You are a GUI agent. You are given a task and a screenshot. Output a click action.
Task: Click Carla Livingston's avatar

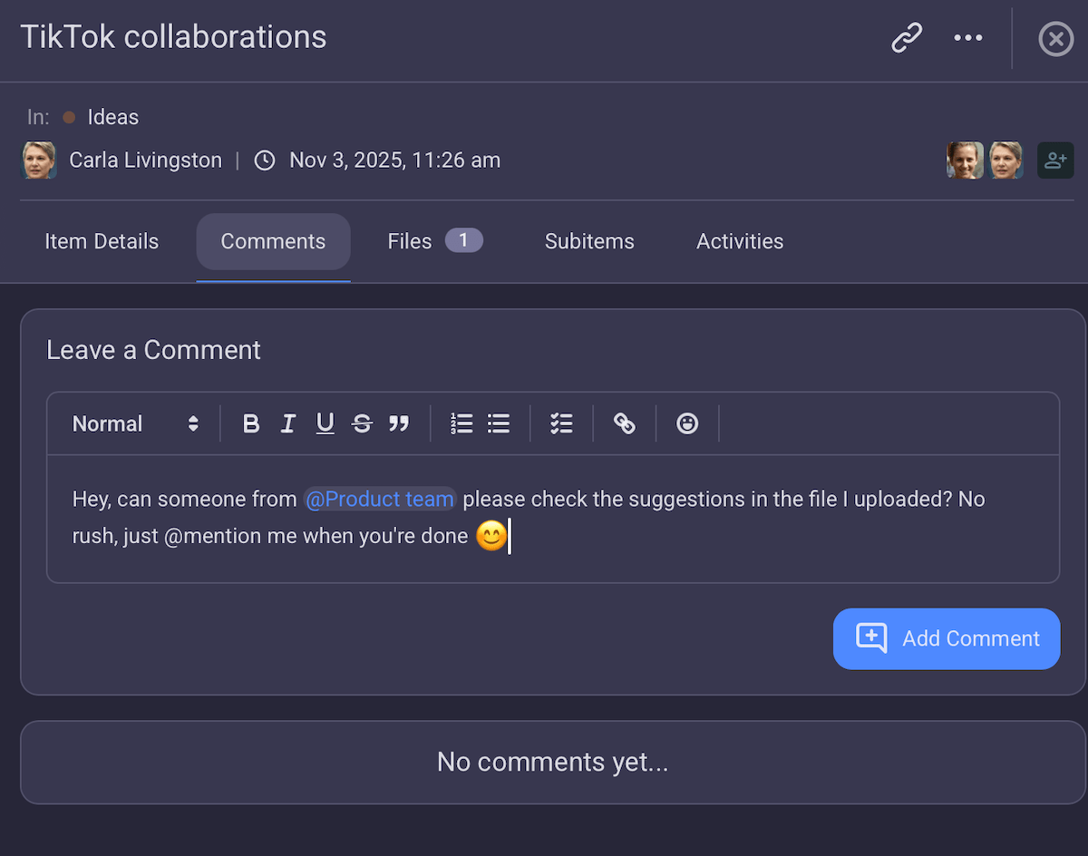(x=38, y=160)
